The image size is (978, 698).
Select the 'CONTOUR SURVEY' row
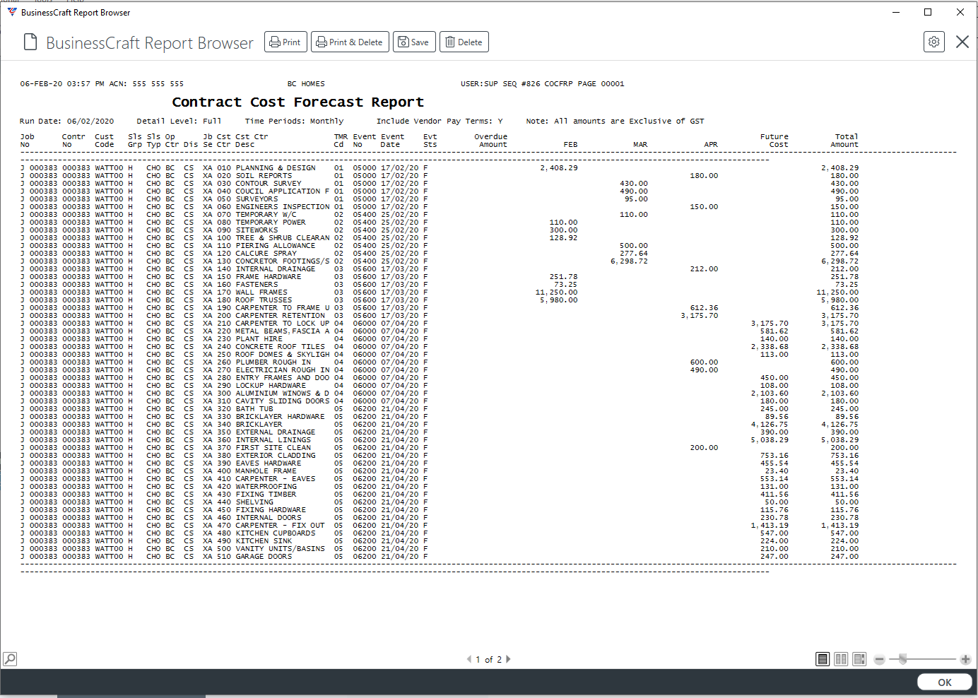(440, 184)
